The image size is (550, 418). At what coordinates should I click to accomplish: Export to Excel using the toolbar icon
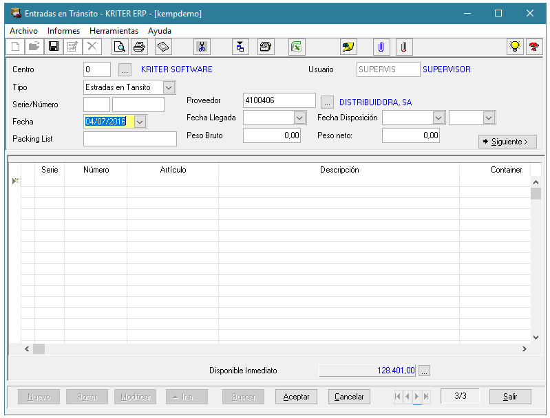click(296, 47)
